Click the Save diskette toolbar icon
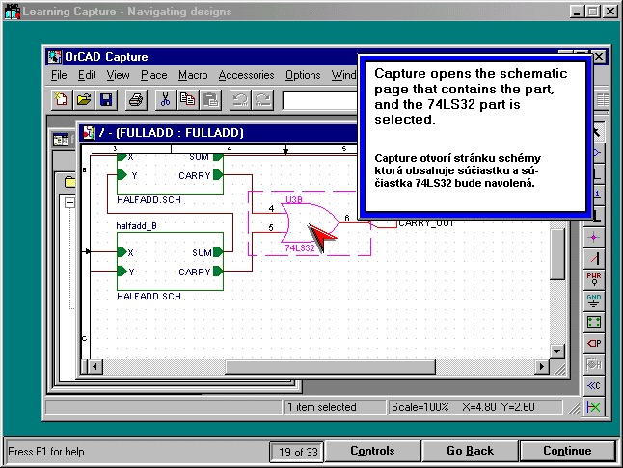 (x=105, y=99)
